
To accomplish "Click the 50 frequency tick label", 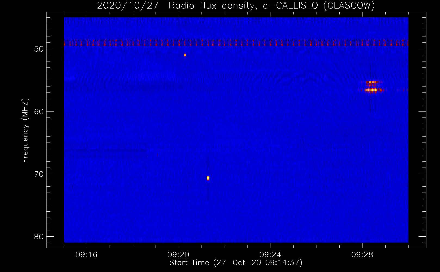I will (39, 49).
